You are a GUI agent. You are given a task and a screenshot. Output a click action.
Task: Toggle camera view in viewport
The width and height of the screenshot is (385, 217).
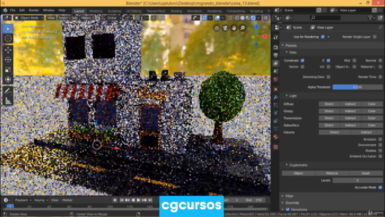click(x=225, y=28)
